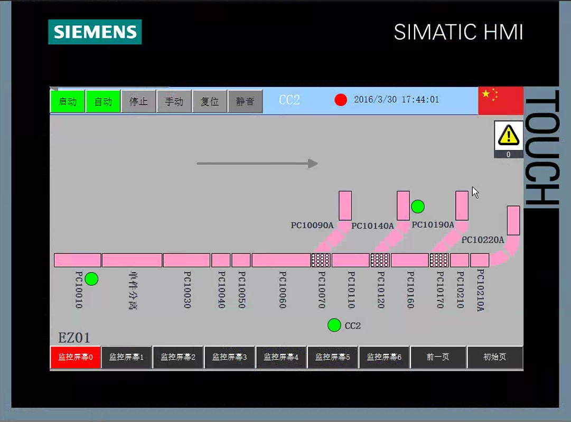Open the 监控屏幕4 tab
Viewport: 571px width, 422px height.
tap(281, 357)
